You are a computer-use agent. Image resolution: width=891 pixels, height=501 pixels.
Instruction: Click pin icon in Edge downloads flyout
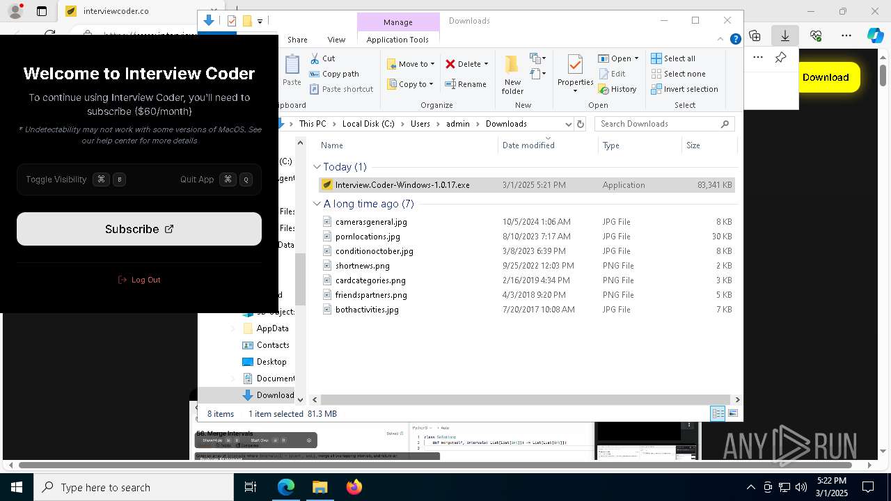point(781,58)
